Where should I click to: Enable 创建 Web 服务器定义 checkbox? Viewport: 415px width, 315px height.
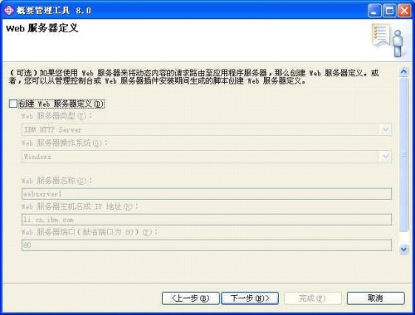coord(13,104)
